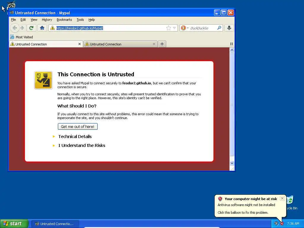
Task: Select the first Untrusted Connection tab
Action: click(46, 44)
